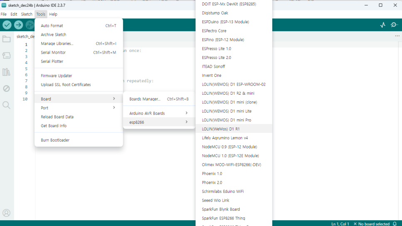Select ESPDuino (ESP-13 Module) board
This screenshot has height=226, width=402.
pos(234,22)
